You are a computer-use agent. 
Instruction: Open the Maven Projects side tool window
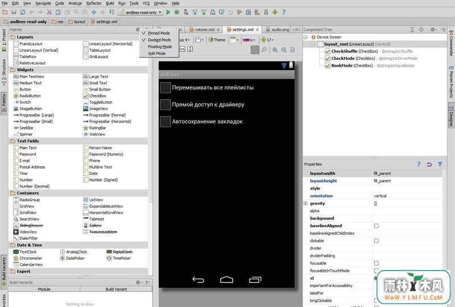pos(451,82)
